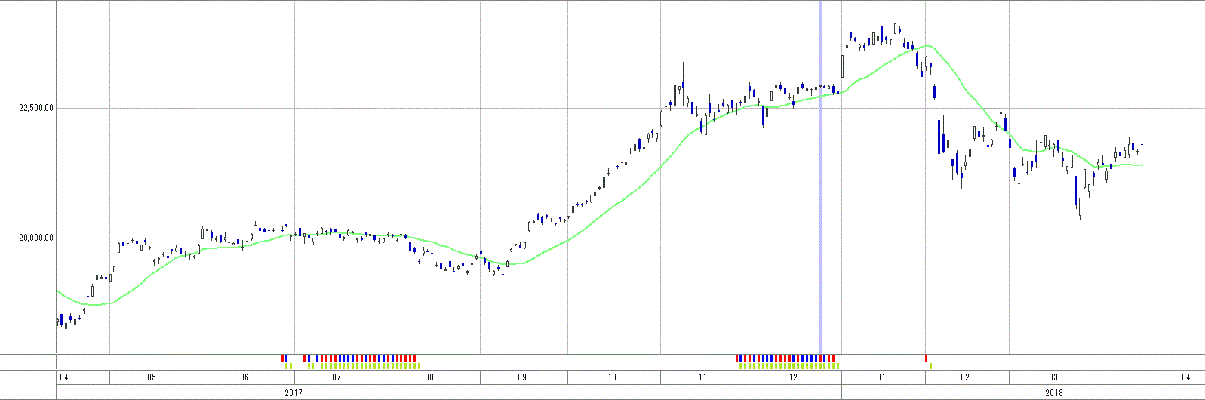
Task: Click the 2018 year label
Action: tap(1054, 392)
